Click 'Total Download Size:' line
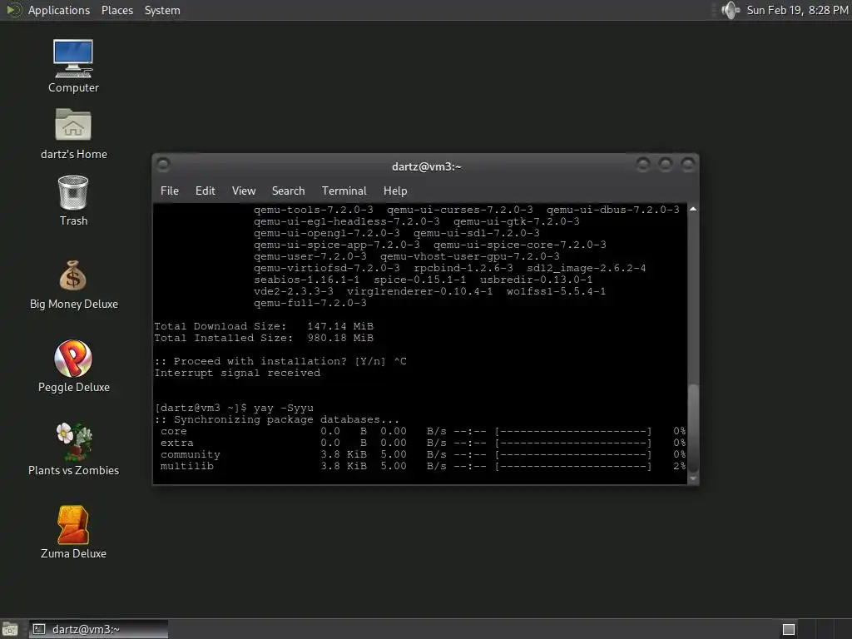Image resolution: width=852 pixels, height=639 pixels. pyautogui.click(x=264, y=326)
